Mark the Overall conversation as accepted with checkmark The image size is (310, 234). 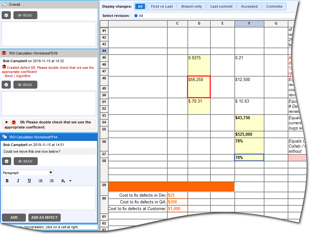tap(6, 15)
